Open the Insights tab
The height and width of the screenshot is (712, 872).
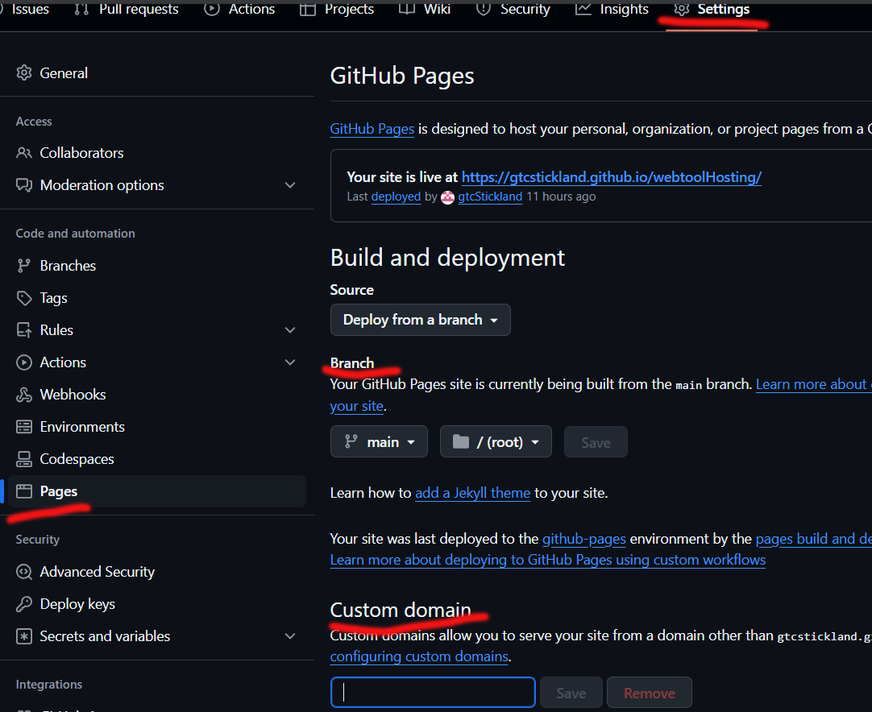tap(612, 10)
